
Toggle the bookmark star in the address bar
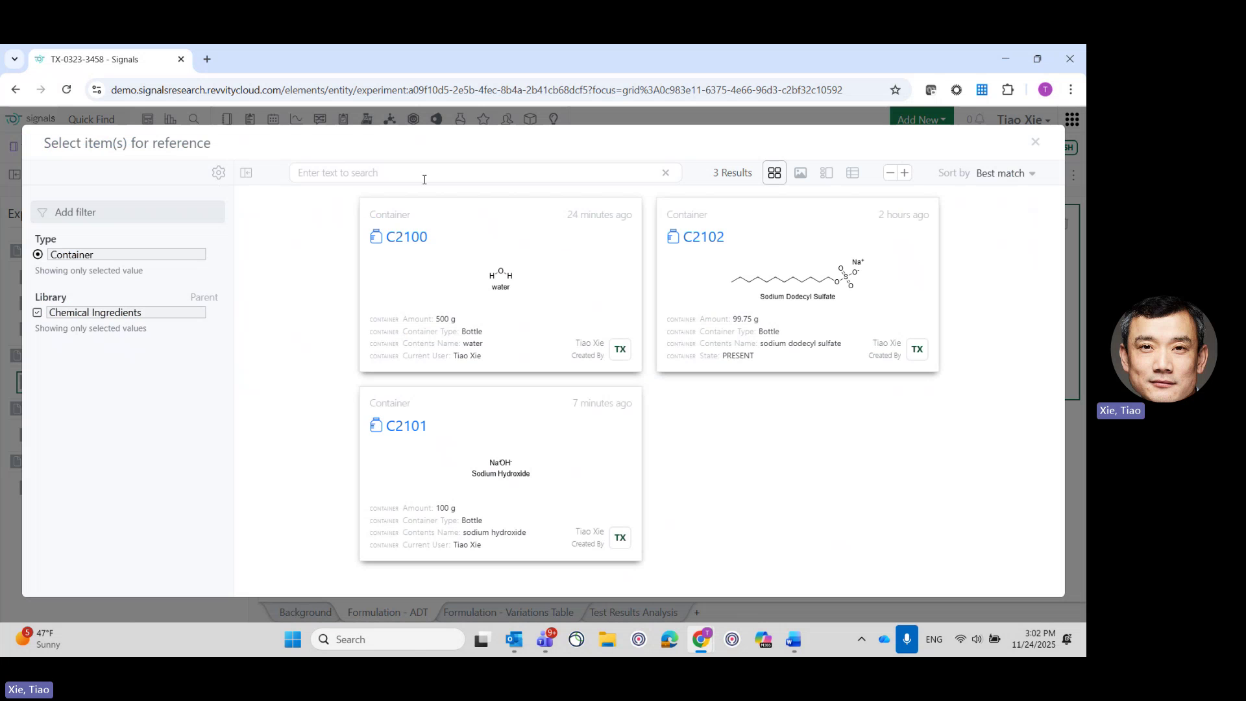pos(896,90)
